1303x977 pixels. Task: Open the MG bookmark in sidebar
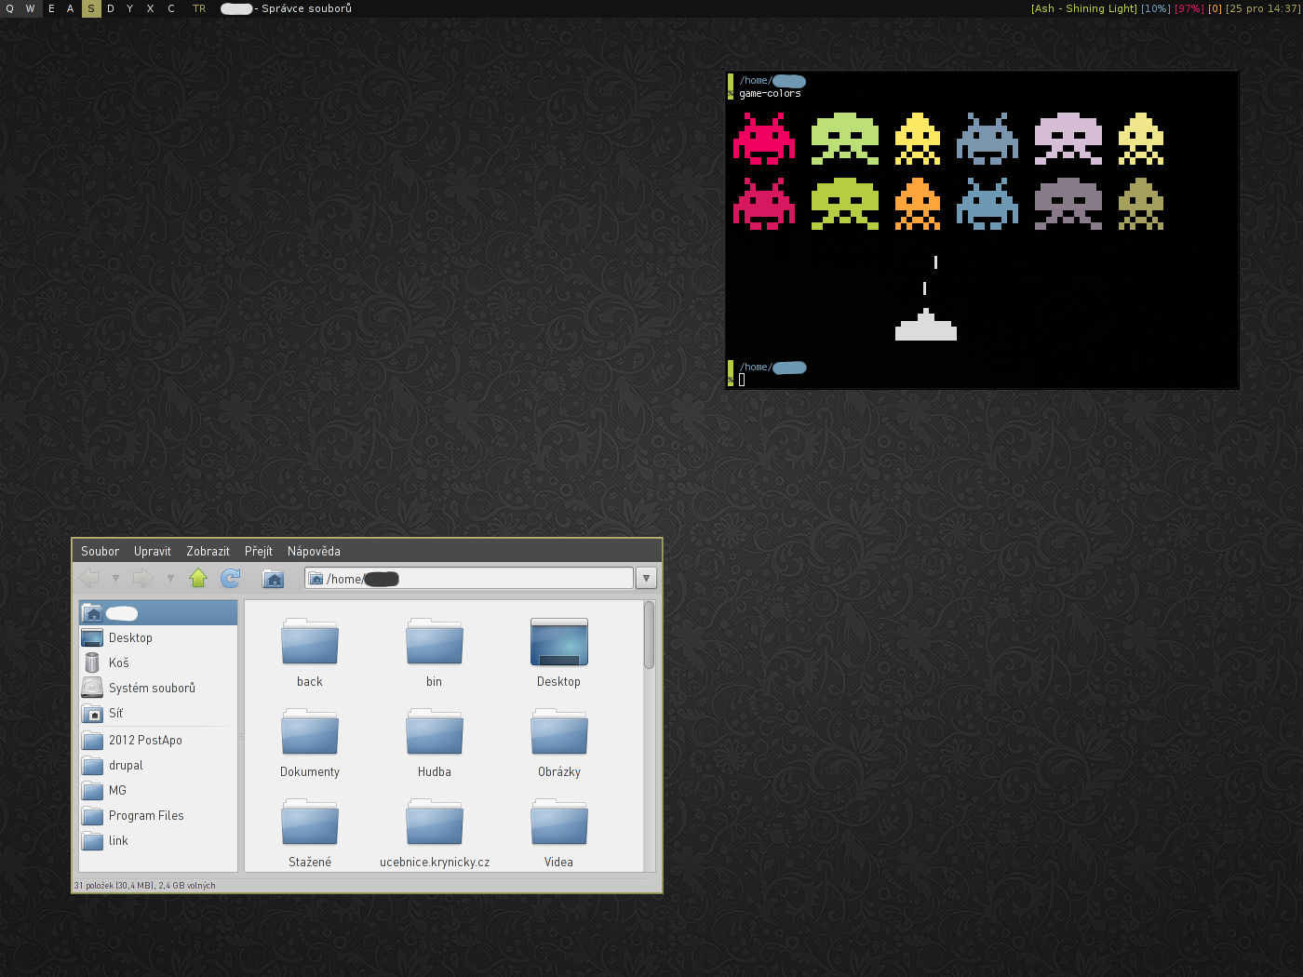[158, 790]
